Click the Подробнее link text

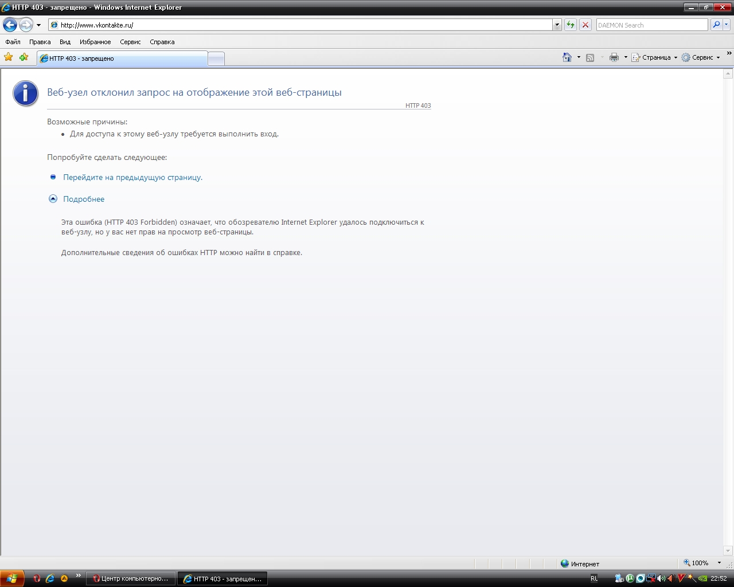point(84,199)
